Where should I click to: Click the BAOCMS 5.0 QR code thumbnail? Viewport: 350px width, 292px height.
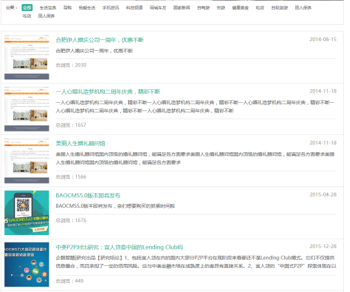(27, 212)
